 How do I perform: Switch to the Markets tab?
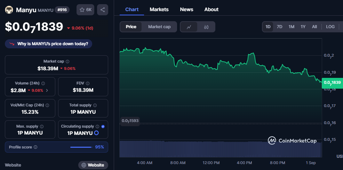159,9
